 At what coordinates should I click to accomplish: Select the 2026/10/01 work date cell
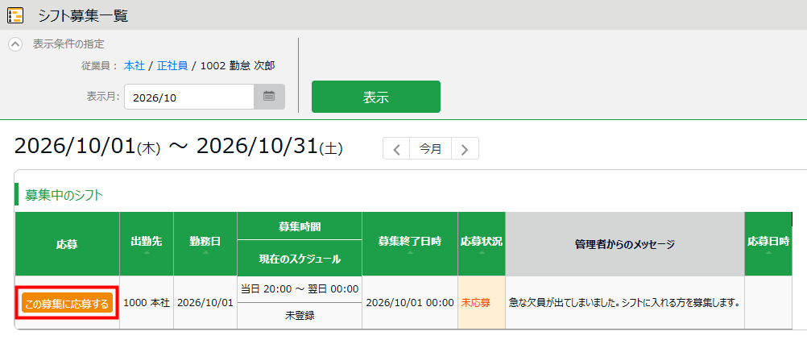click(205, 302)
